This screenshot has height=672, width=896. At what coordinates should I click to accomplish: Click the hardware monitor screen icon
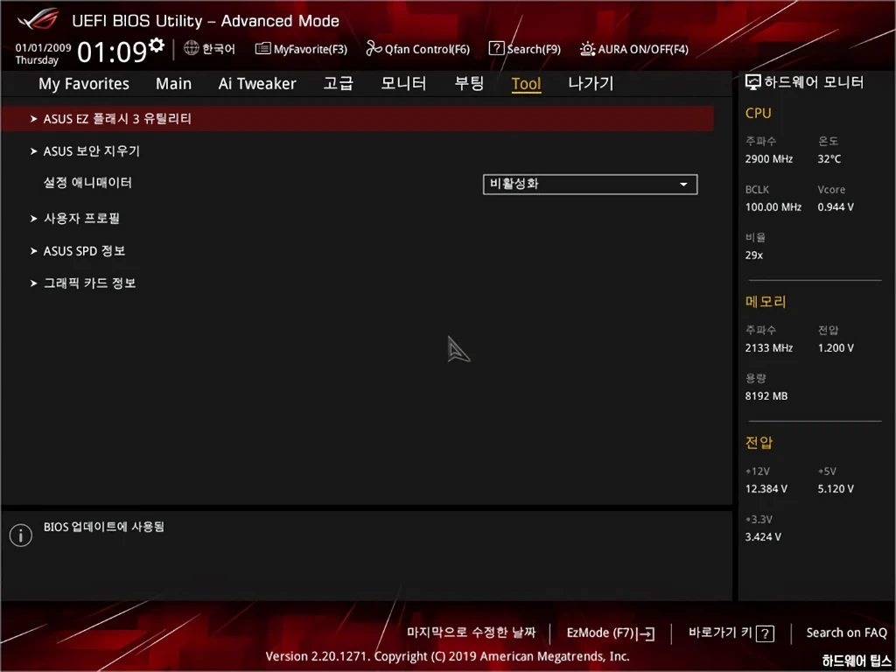click(753, 82)
